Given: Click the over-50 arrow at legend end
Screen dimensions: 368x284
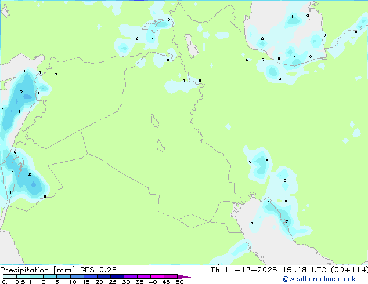Looking at the screenshot, I should point(184,276).
